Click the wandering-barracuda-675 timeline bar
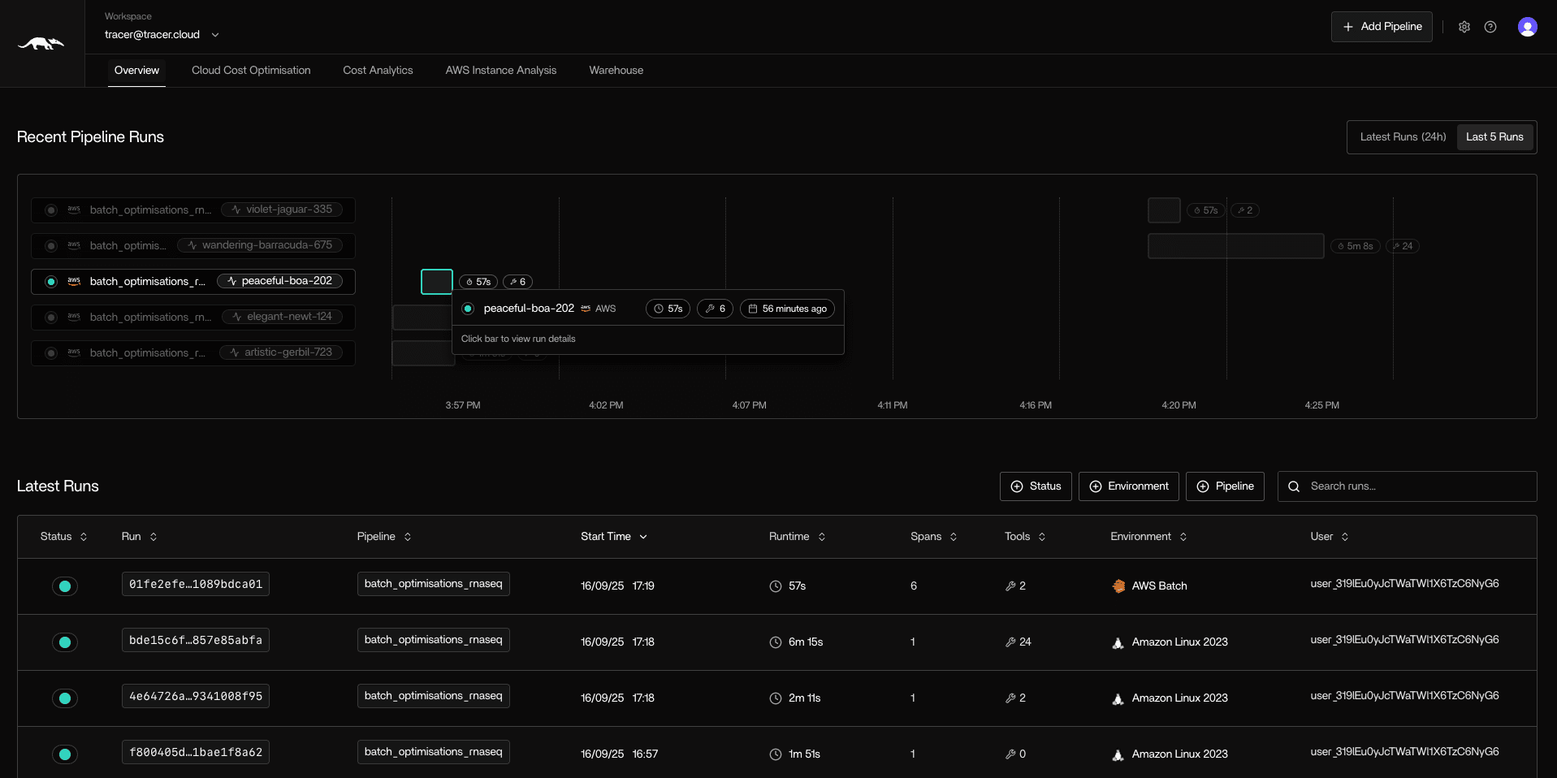 1235,246
